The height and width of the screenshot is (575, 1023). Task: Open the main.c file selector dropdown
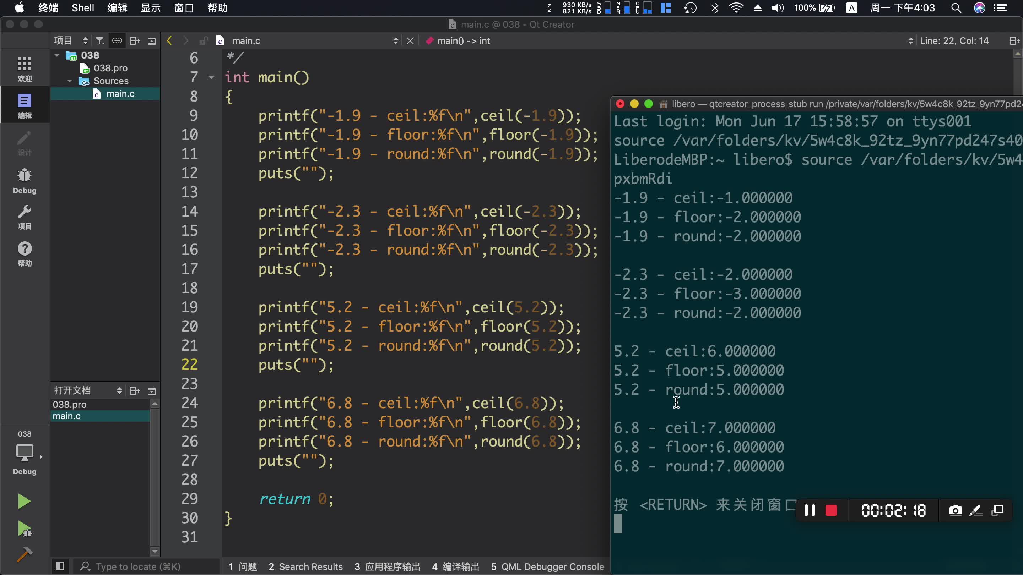[x=395, y=41]
